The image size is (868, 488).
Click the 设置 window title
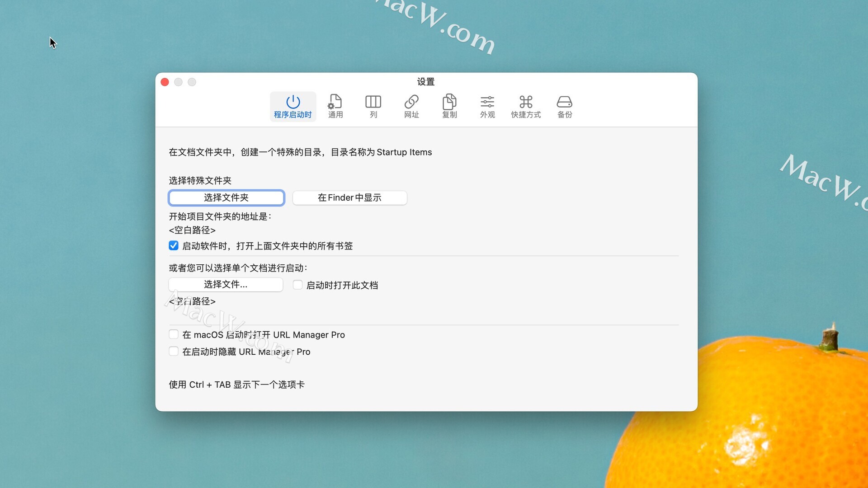(426, 82)
